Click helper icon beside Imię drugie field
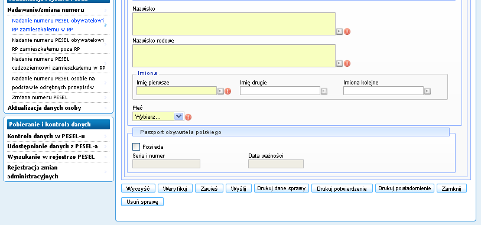Screen dimensions: 481x225 [324, 91]
